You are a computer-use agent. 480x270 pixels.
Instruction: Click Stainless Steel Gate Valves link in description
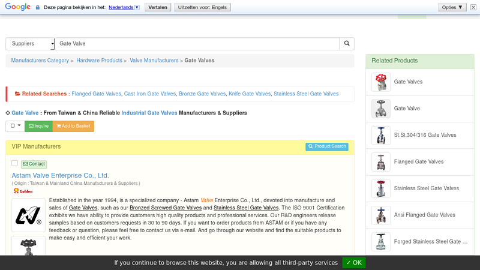click(246, 208)
